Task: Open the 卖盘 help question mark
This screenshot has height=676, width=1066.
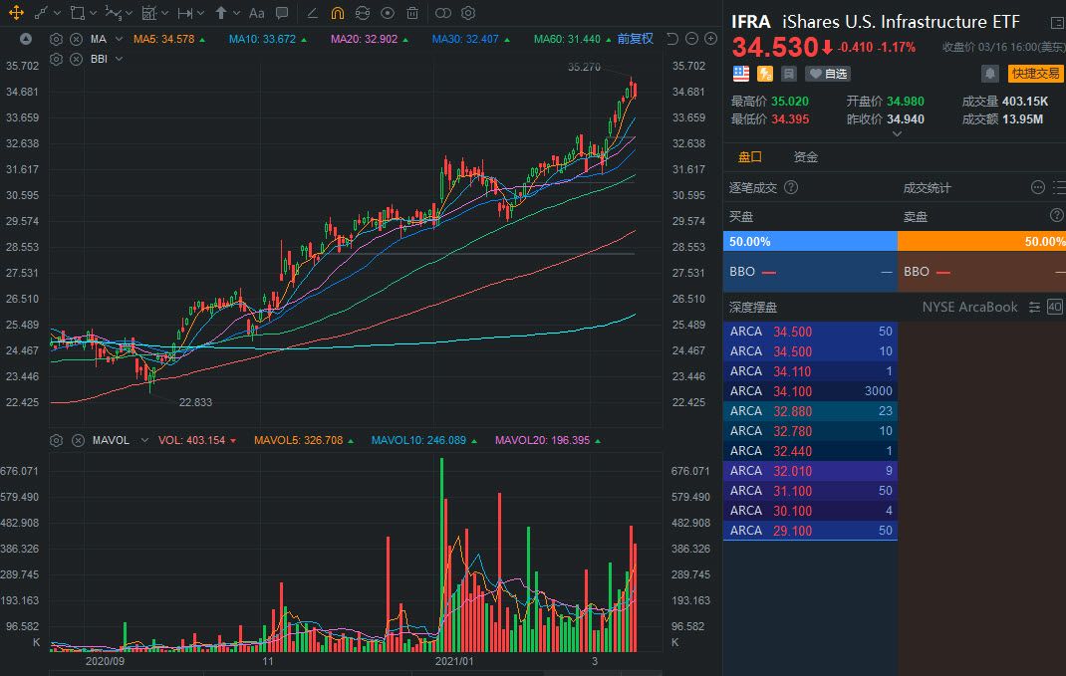Action: pos(1056,215)
